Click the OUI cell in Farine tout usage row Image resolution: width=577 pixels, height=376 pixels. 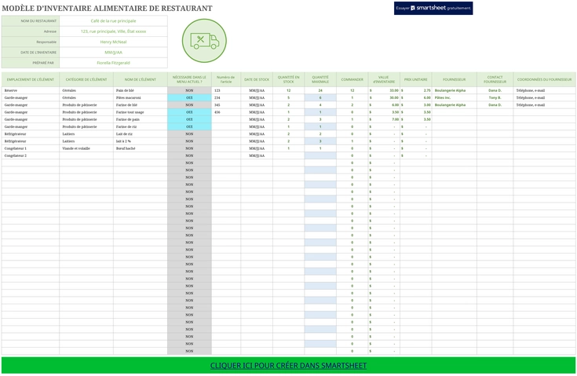point(189,112)
